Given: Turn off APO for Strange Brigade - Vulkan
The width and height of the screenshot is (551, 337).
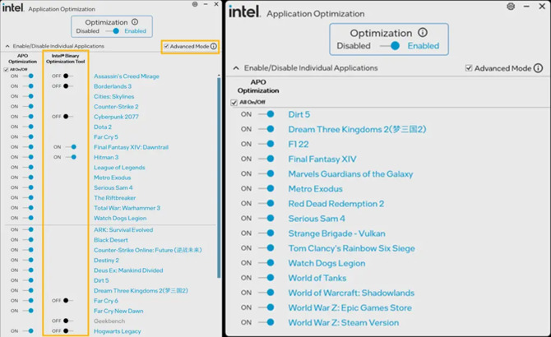Looking at the screenshot, I should point(266,233).
